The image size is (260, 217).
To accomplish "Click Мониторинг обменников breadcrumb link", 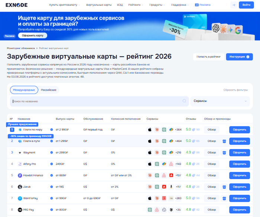I will [21, 48].
